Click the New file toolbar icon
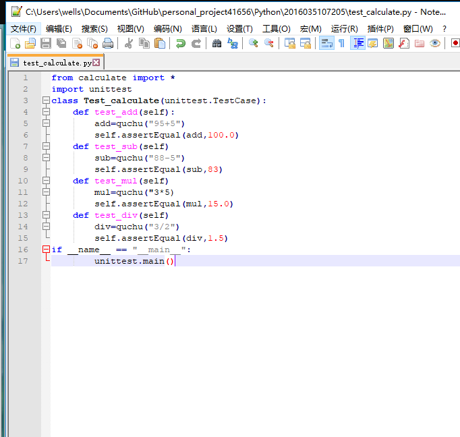Viewport: 460px width, 437px height. (x=15, y=43)
